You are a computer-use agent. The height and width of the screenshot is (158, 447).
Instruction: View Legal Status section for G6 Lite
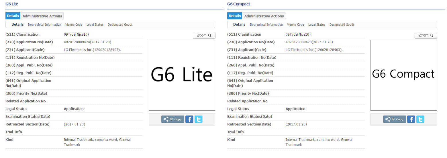pyautogui.click(x=95, y=25)
